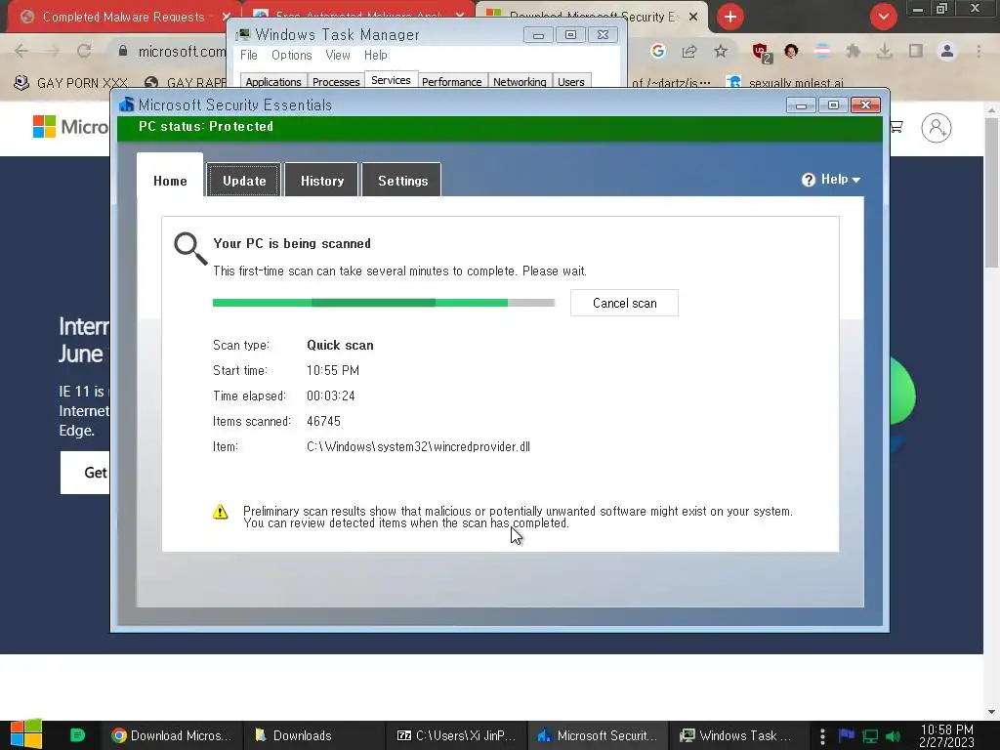Image resolution: width=1000 pixels, height=750 pixels.
Task: Expand the tab search dropdown button
Action: point(883,17)
